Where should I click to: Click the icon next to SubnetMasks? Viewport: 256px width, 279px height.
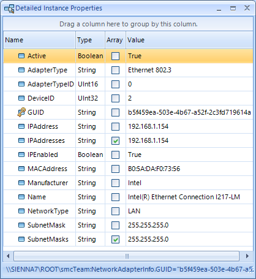pyautogui.click(x=21, y=239)
